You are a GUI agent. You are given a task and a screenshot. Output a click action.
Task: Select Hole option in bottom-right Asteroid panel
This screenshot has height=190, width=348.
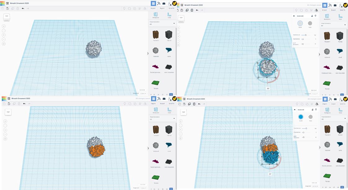(310, 117)
